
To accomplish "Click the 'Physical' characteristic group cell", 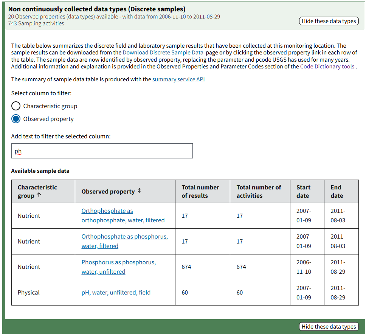I will (x=43, y=293).
